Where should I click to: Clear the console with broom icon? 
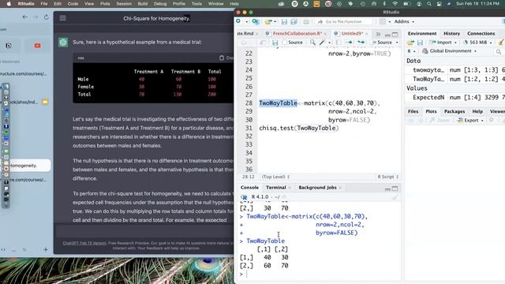[395, 197]
